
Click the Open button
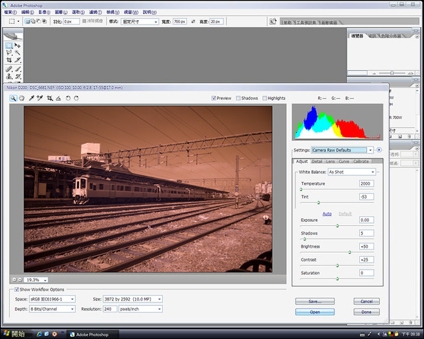click(315, 312)
